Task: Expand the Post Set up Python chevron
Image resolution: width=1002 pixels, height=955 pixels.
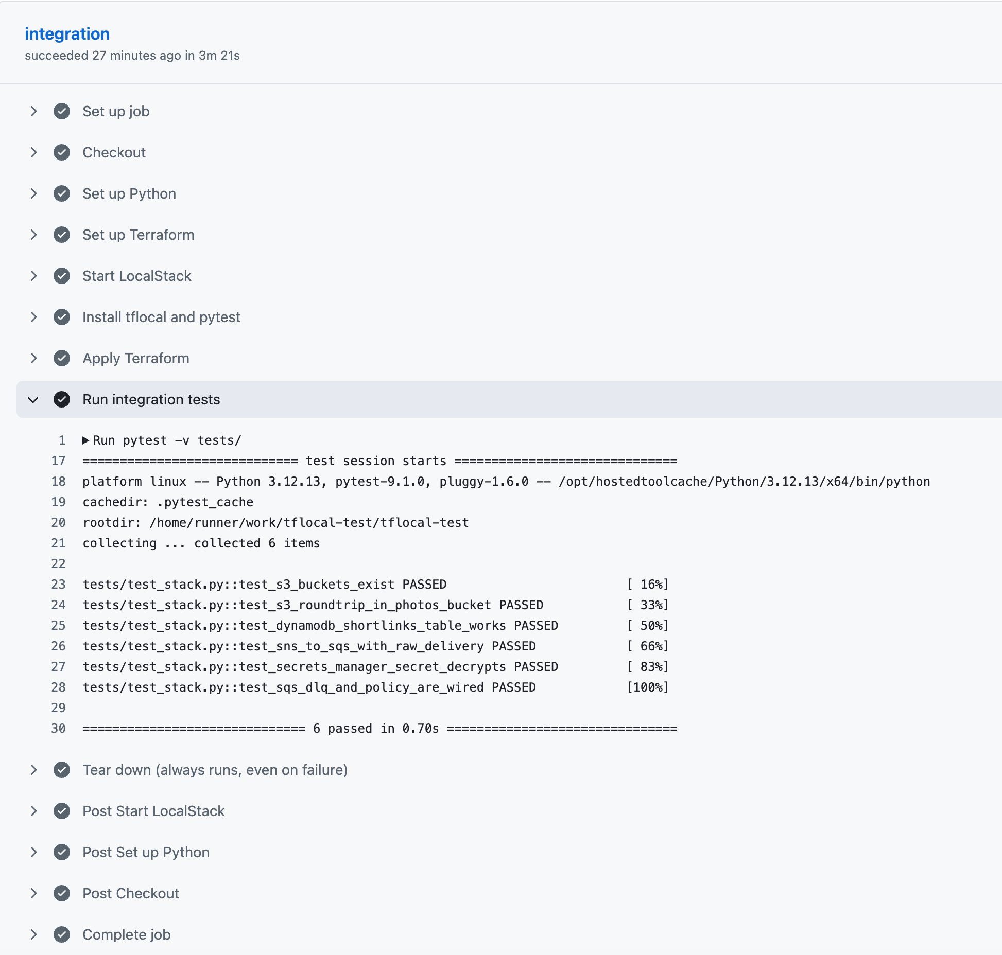Action: [33, 852]
